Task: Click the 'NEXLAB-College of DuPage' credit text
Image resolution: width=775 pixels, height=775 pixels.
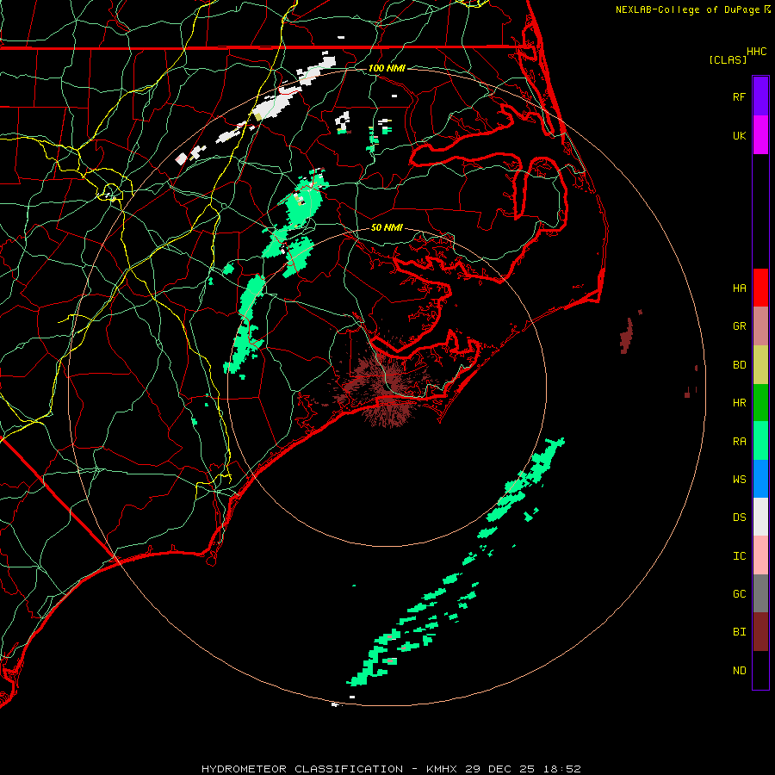Action: (x=687, y=9)
